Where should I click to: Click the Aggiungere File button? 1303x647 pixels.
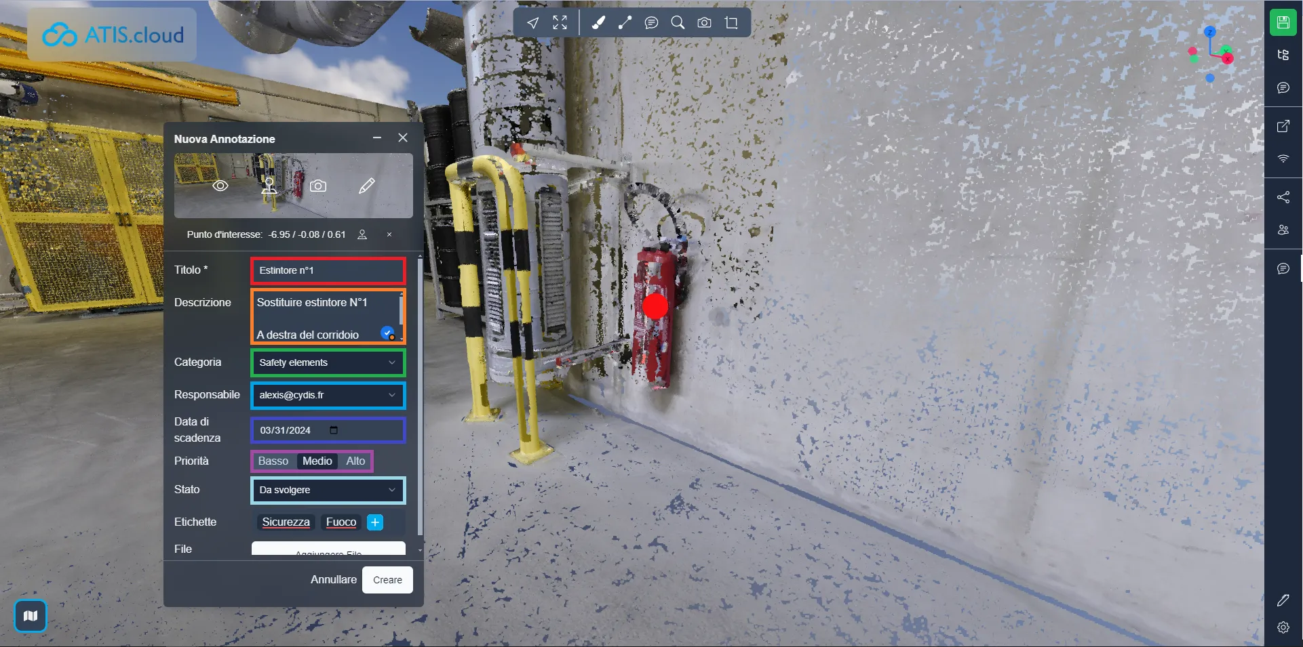pos(328,549)
